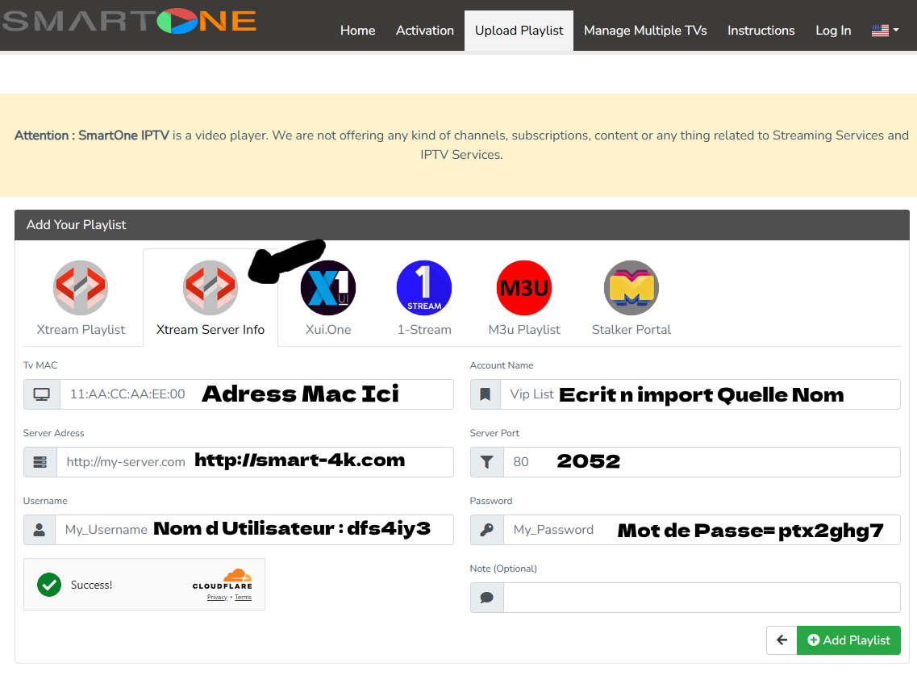
Task: Click the Cloudflare logo
Action: [x=223, y=578]
